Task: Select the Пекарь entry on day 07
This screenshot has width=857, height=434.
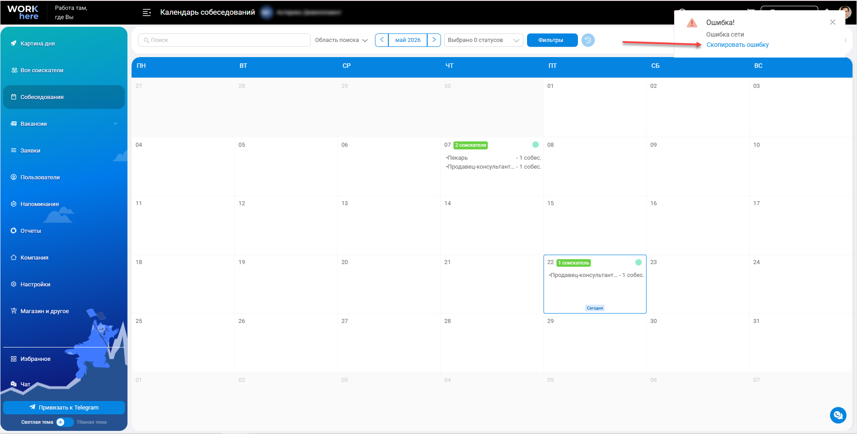Action: click(493, 158)
